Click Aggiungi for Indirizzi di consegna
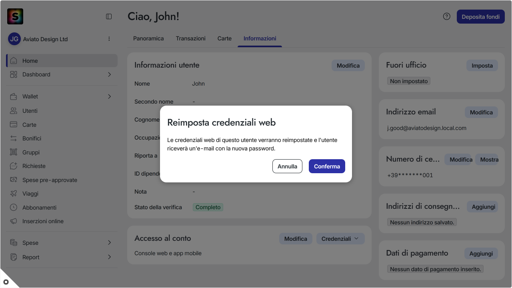This screenshot has height=288, width=512. coord(483,207)
